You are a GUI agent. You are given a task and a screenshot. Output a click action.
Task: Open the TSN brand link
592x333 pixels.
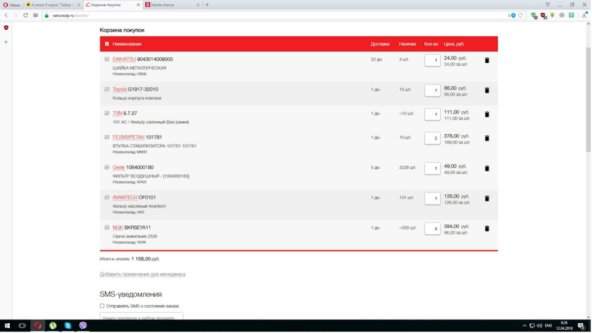pos(117,113)
